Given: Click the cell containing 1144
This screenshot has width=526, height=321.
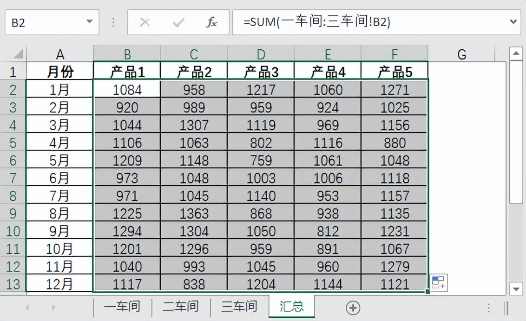Looking at the screenshot, I should point(328,284).
